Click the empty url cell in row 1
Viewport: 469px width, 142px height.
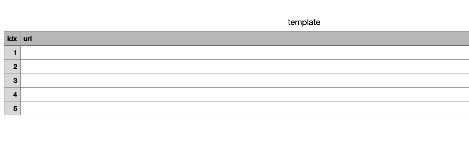click(245, 53)
